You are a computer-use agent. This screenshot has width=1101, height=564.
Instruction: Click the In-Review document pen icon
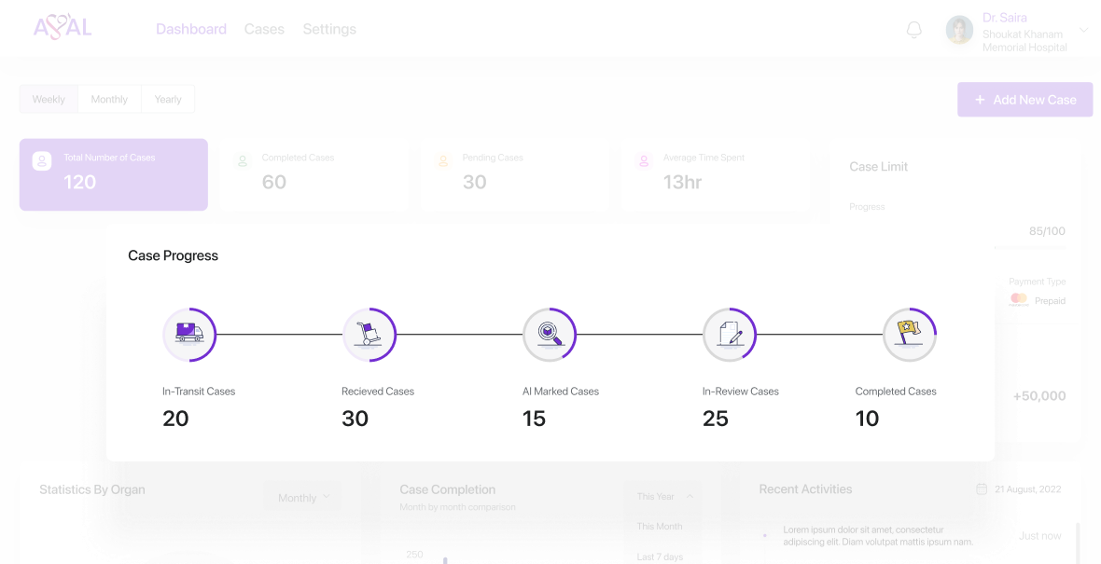click(730, 335)
